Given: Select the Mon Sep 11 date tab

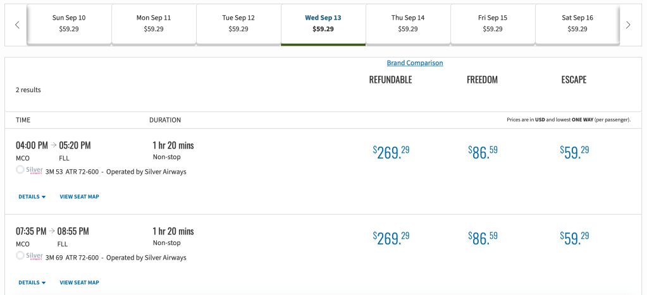Looking at the screenshot, I should 154,23.
